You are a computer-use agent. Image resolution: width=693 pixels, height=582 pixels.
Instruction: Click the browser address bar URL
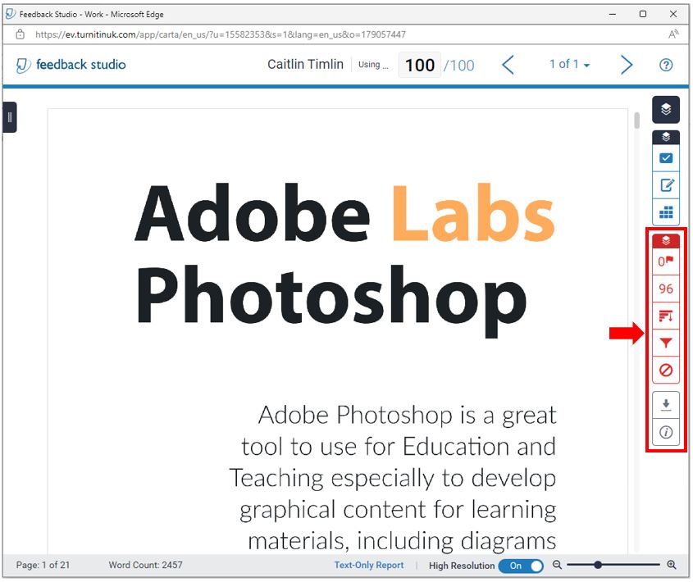pos(220,34)
